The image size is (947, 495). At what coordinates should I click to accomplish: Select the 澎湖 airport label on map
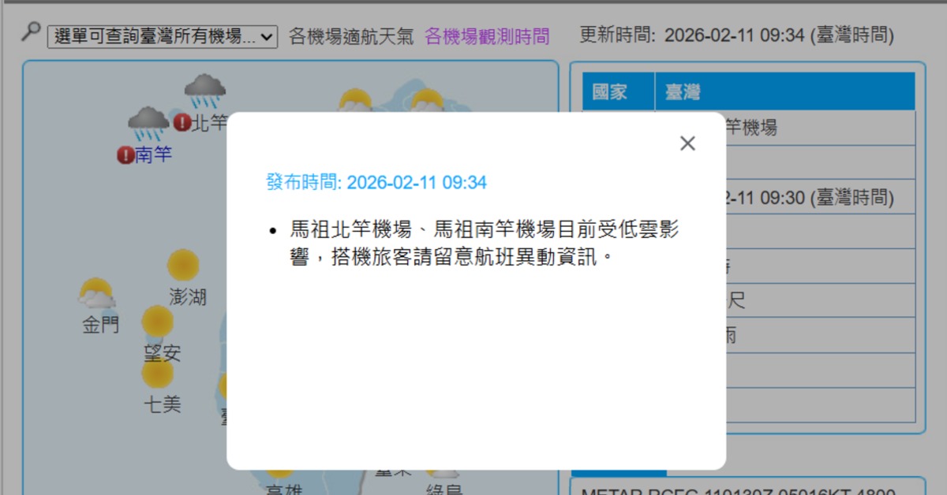pos(188,297)
